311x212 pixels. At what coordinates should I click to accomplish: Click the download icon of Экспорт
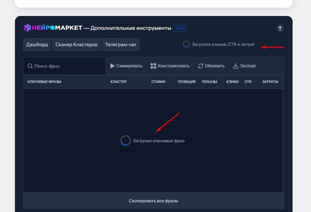[235, 66]
